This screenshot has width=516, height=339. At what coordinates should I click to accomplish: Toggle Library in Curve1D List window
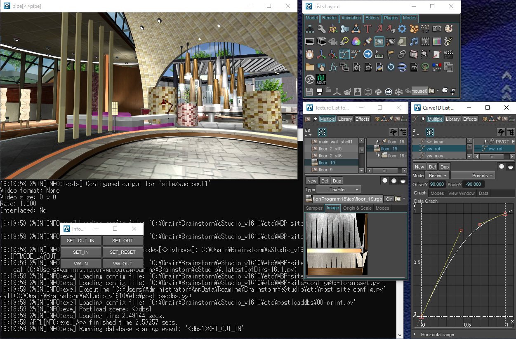452,119
